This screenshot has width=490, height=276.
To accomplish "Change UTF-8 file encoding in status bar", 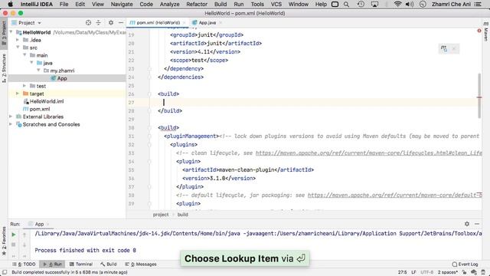I will (x=427, y=272).
